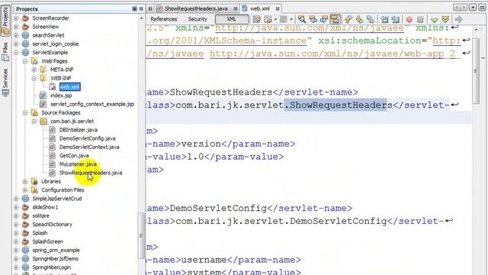Screen dimensions: 488x275
Task: Expand the ScreenRecorder project node
Action: [16, 18]
